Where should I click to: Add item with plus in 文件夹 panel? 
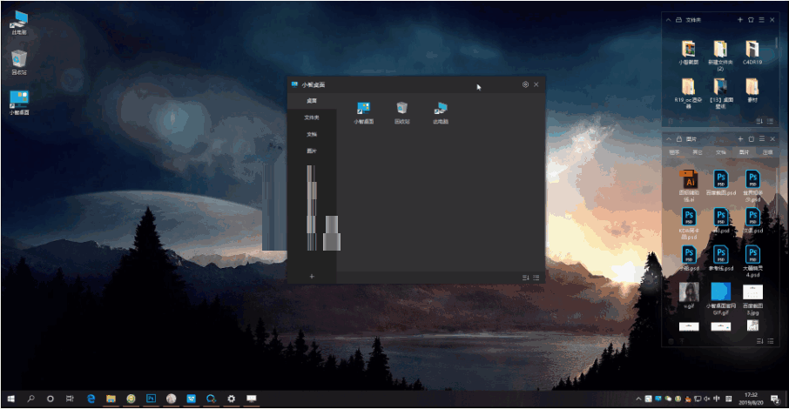[740, 19]
